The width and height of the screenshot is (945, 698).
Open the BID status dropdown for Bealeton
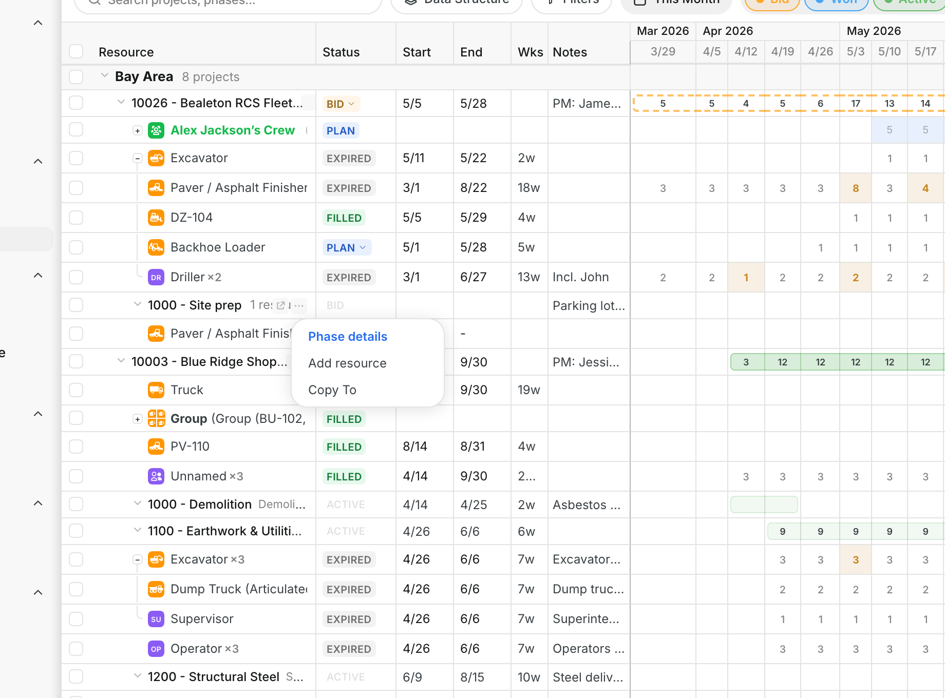[x=341, y=104]
